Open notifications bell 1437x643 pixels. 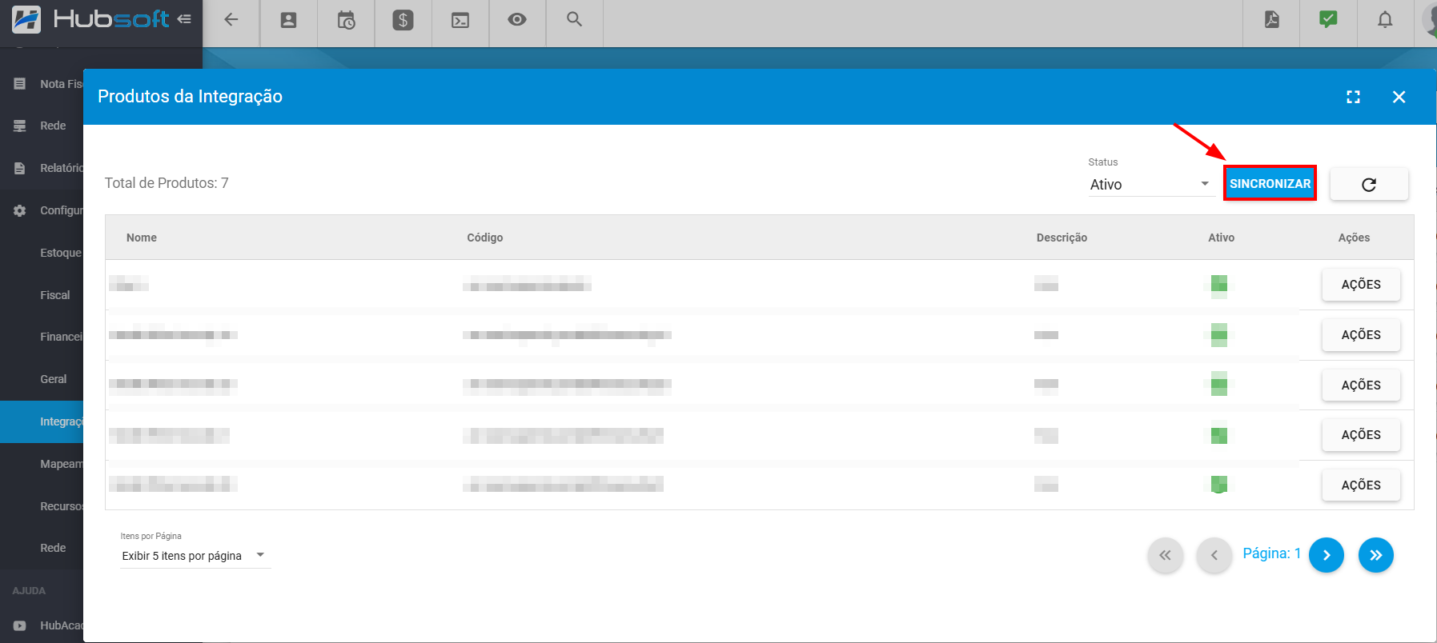1385,20
